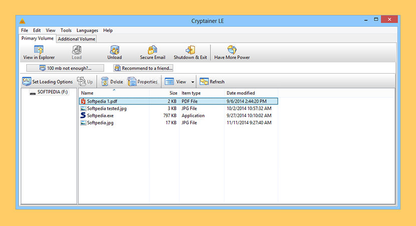Close the Cryptainer LE window
The image size is (416, 226).
[x=389, y=20]
